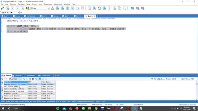Switch to Form view icon in result toolbar
Image resolution: width=198 pixels, height=111 pixels.
click(x=43, y=79)
